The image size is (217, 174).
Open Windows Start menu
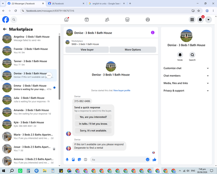coord(3,171)
